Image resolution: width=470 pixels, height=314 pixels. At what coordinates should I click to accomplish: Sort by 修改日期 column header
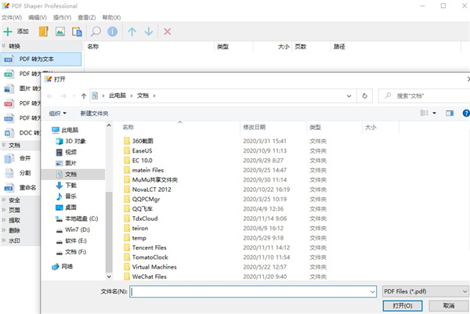click(x=254, y=128)
